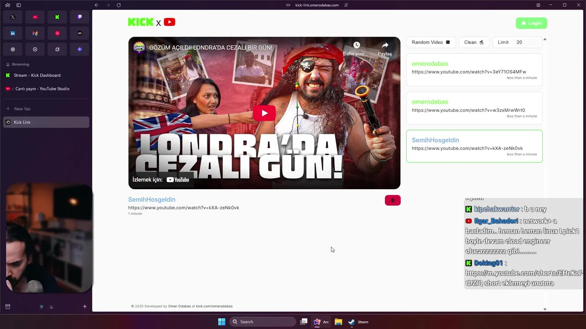The height and width of the screenshot is (329, 586).
Task: Click the SemihHosgeldin name below the video
Action: click(x=152, y=200)
